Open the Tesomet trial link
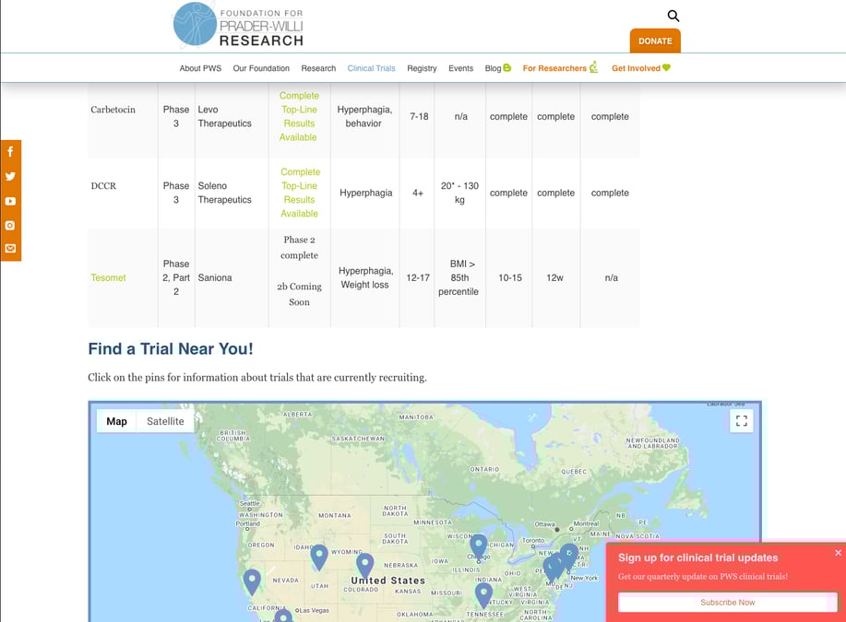Image resolution: width=846 pixels, height=622 pixels. (x=108, y=277)
